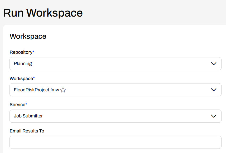Click the Repository field label

point(21,52)
